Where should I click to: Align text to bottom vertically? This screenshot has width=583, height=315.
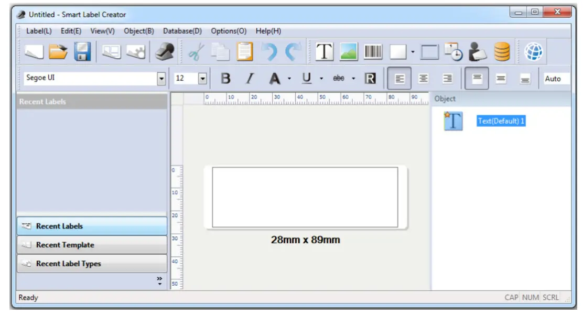click(525, 79)
